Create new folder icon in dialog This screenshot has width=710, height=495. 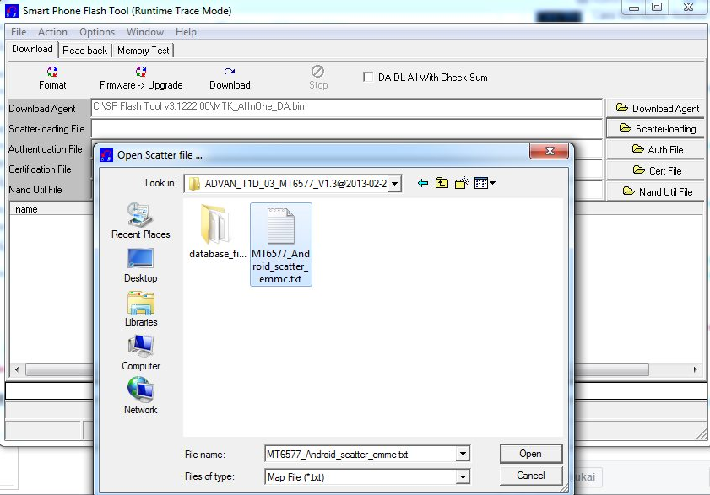(462, 183)
